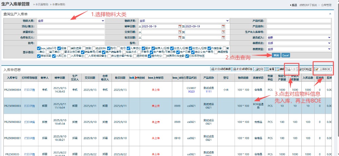Click the 打印明细单据 print icon button
This screenshot has width=339, height=156.
pyautogui.click(x=221, y=69)
